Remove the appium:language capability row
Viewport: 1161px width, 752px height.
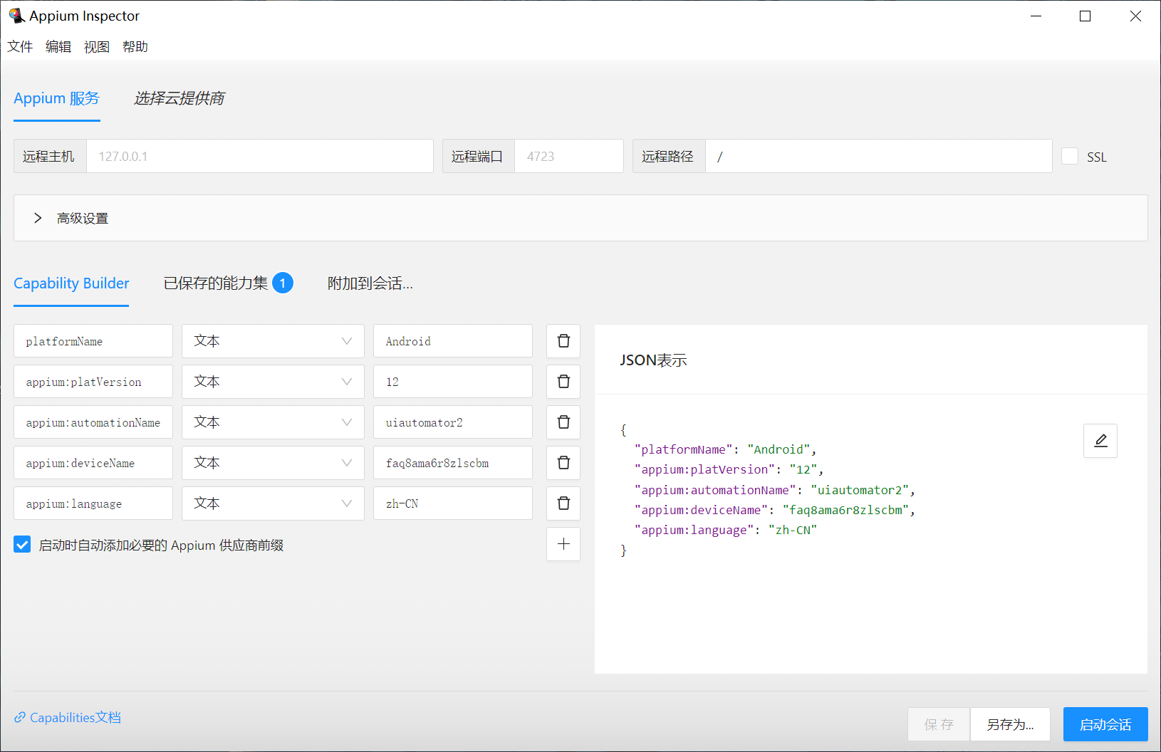tap(563, 503)
